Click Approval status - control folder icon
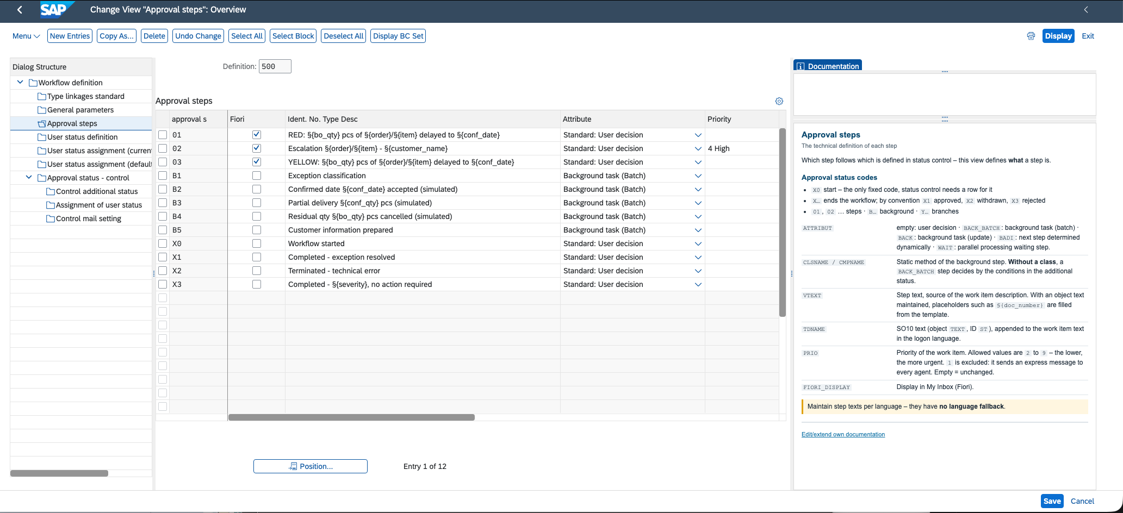This screenshot has height=513, width=1123. [x=42, y=178]
